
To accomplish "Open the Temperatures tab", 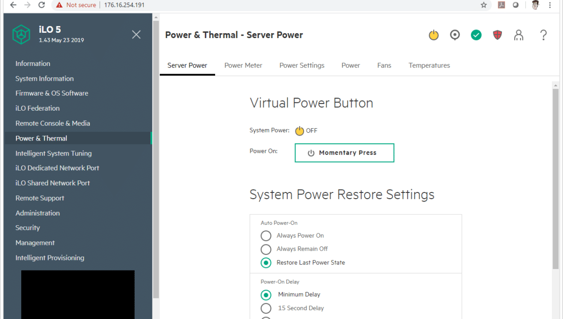I will pos(429,65).
